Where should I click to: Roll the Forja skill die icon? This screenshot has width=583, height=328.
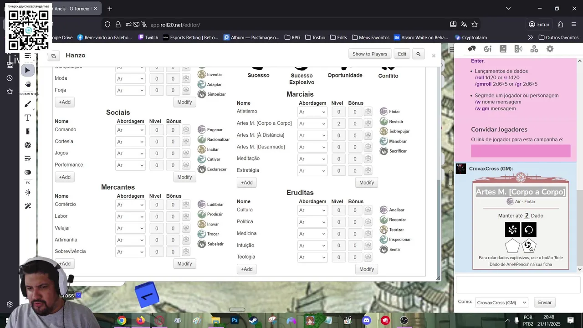click(186, 90)
